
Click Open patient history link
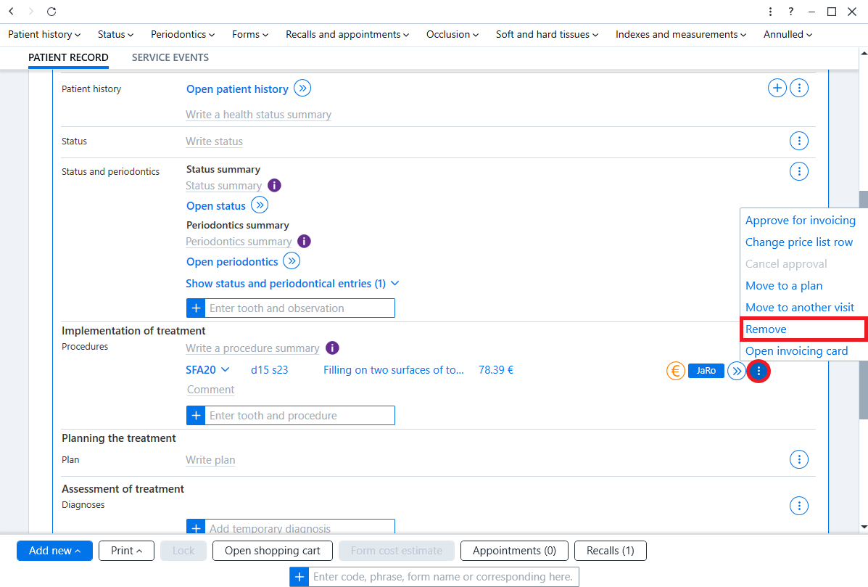[x=237, y=89]
